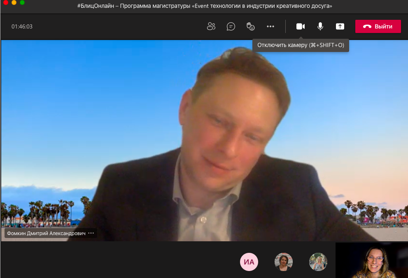Leave the meeting with Выйти button

tap(378, 26)
